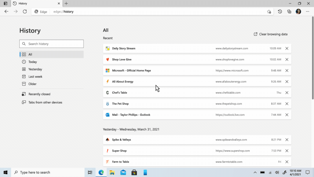Open the volume control in tray

[277, 172]
